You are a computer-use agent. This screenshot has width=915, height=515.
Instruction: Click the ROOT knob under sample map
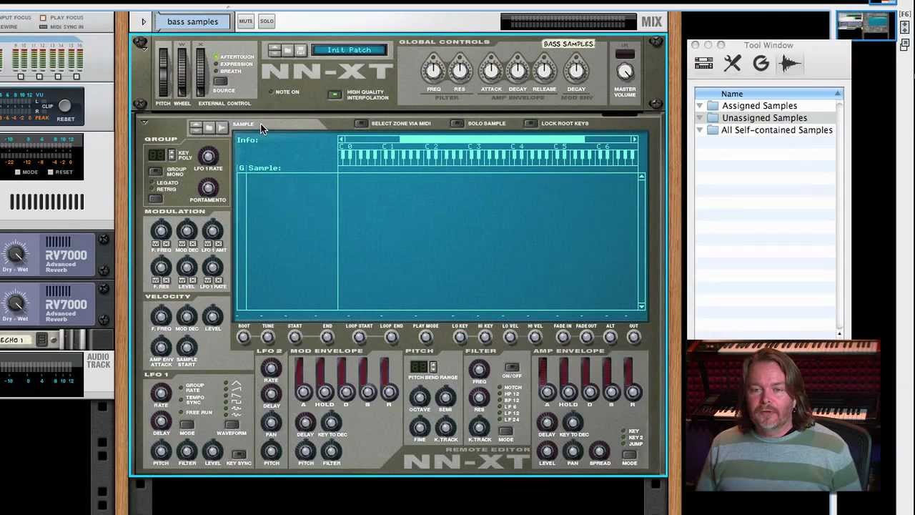pos(244,338)
